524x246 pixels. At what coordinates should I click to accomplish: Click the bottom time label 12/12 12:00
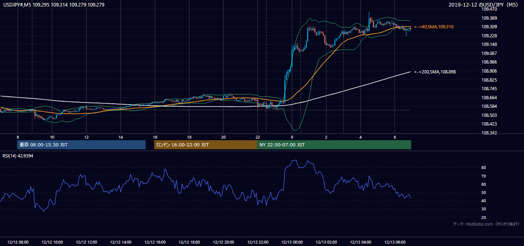tap(87, 242)
